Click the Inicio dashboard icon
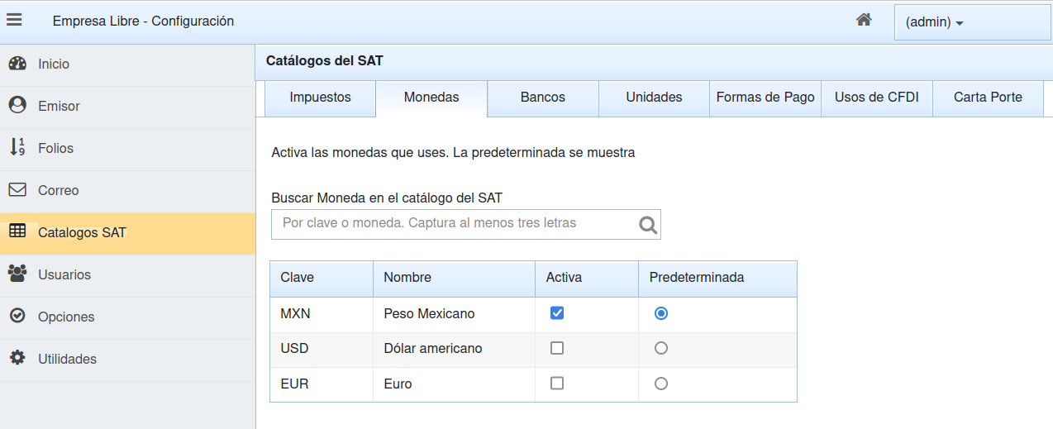Image resolution: width=1053 pixels, height=429 pixels. pos(17,64)
